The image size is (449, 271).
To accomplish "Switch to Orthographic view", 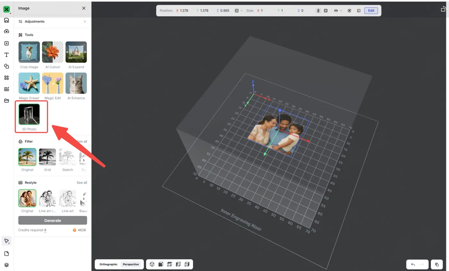I will 108,264.
